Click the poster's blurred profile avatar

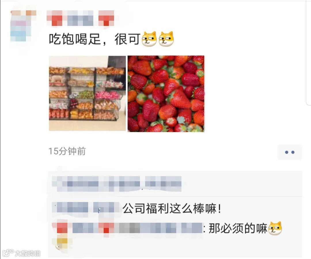[23, 26]
